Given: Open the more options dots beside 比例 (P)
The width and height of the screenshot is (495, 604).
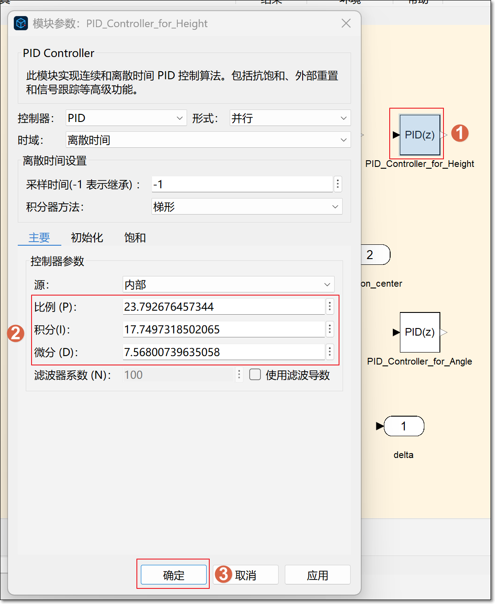Looking at the screenshot, I should 330,306.
